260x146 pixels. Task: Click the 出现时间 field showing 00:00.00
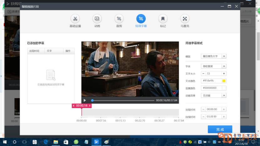pos(214,109)
